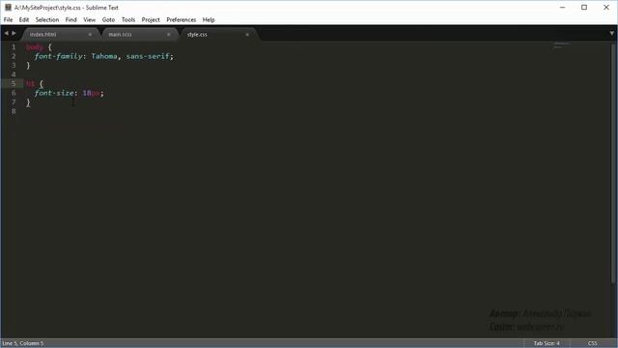
Task: Click line number 8 in the gutter
Action: click(x=14, y=111)
